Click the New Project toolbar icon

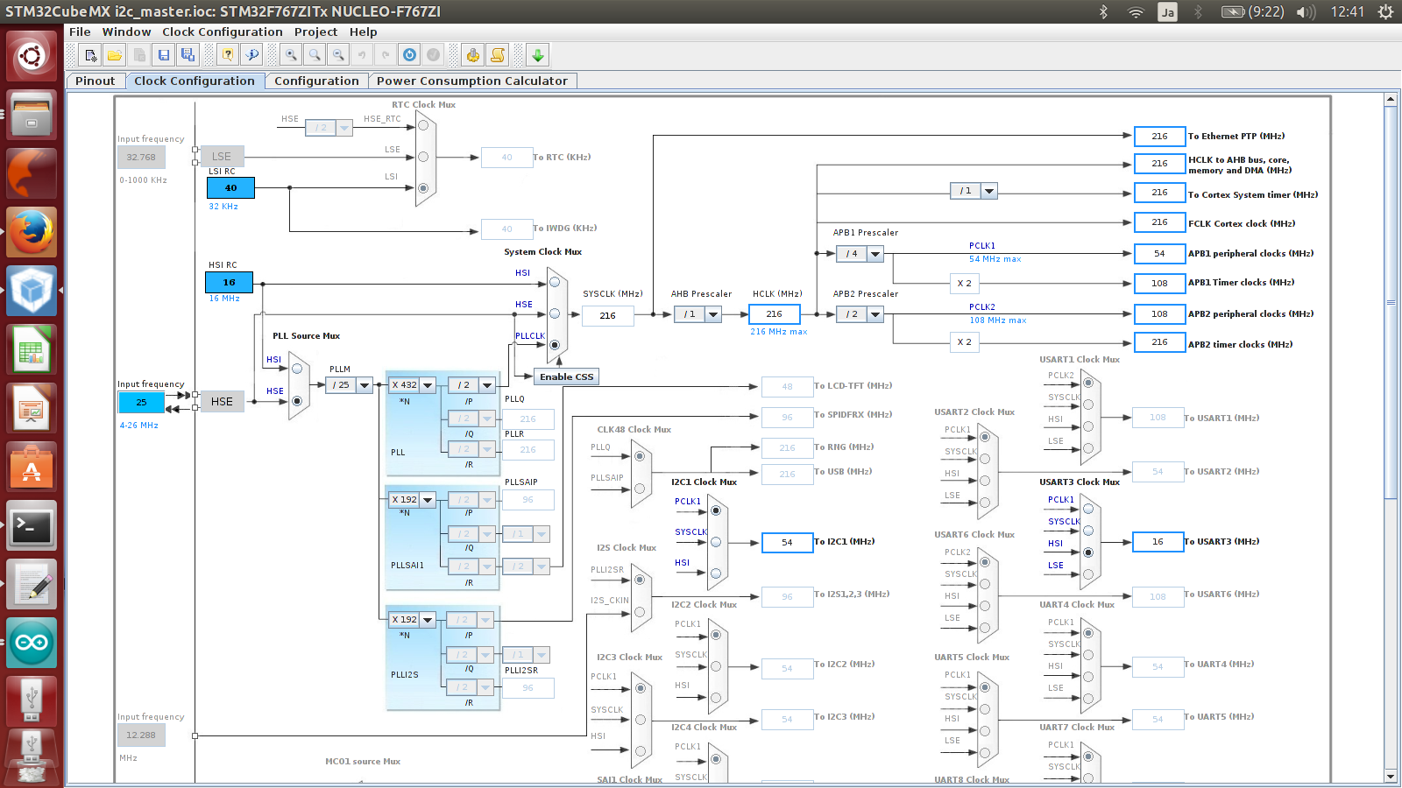point(90,55)
